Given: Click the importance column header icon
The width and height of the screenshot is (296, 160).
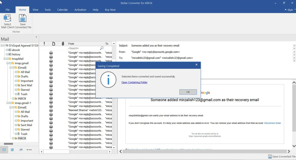Looking at the screenshot, I should coord(44,44).
